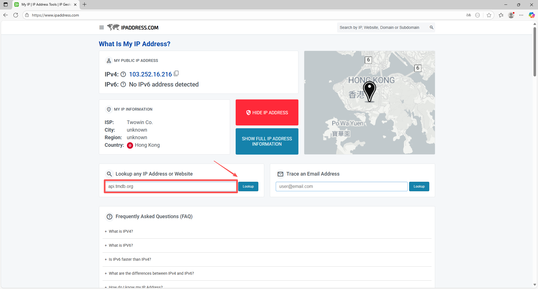This screenshot has height=289, width=538.
Task: Click the Hong Kong map thumbnail
Action: pyautogui.click(x=370, y=102)
